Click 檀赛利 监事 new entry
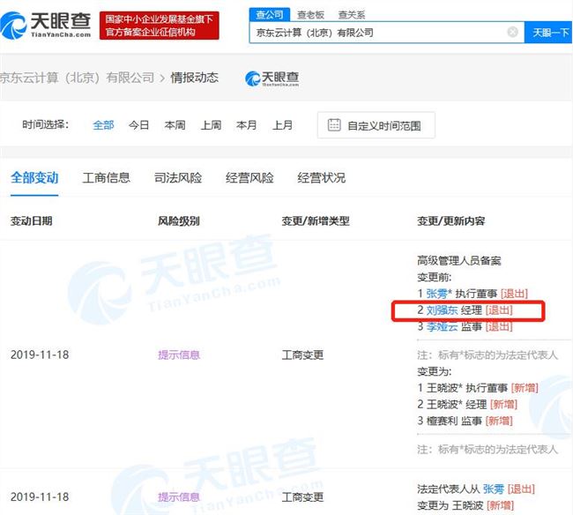The height and width of the screenshot is (515, 573). coord(465,421)
